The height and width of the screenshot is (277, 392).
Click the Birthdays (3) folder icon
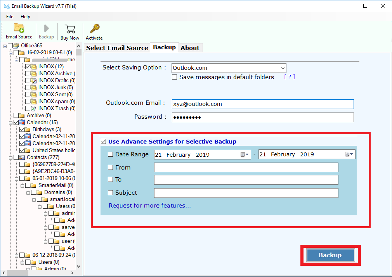coord(28,130)
